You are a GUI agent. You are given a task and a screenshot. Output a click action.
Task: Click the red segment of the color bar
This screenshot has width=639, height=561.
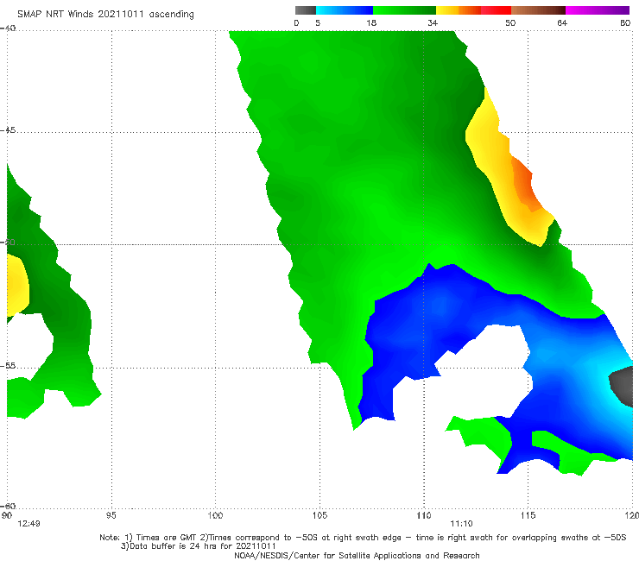pyautogui.click(x=497, y=10)
